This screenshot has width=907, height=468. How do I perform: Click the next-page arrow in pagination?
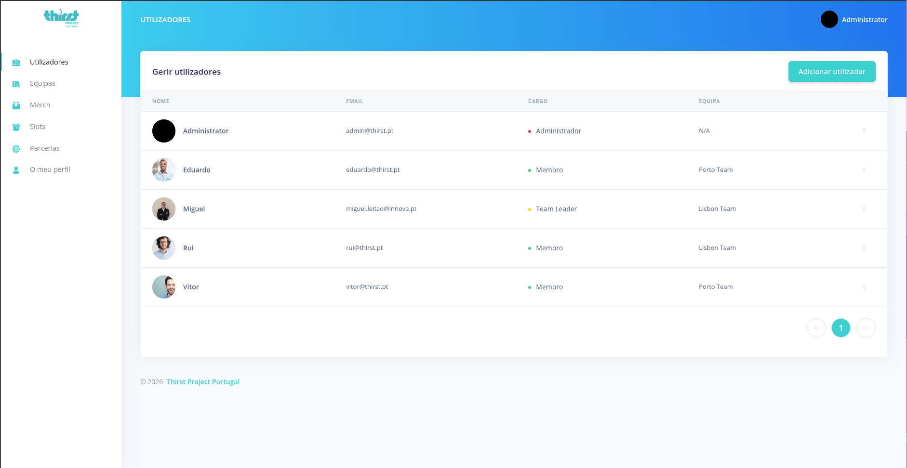click(866, 327)
